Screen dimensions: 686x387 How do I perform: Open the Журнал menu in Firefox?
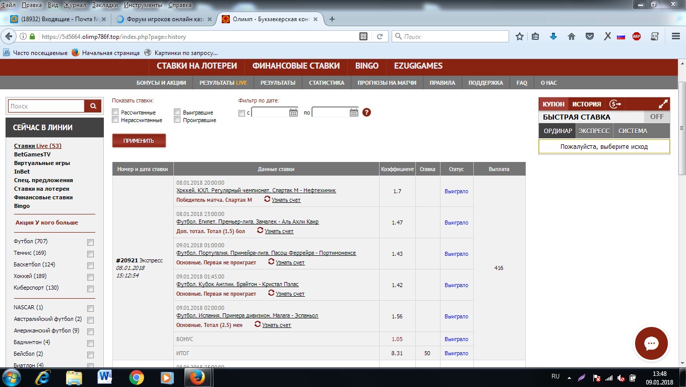(x=75, y=5)
